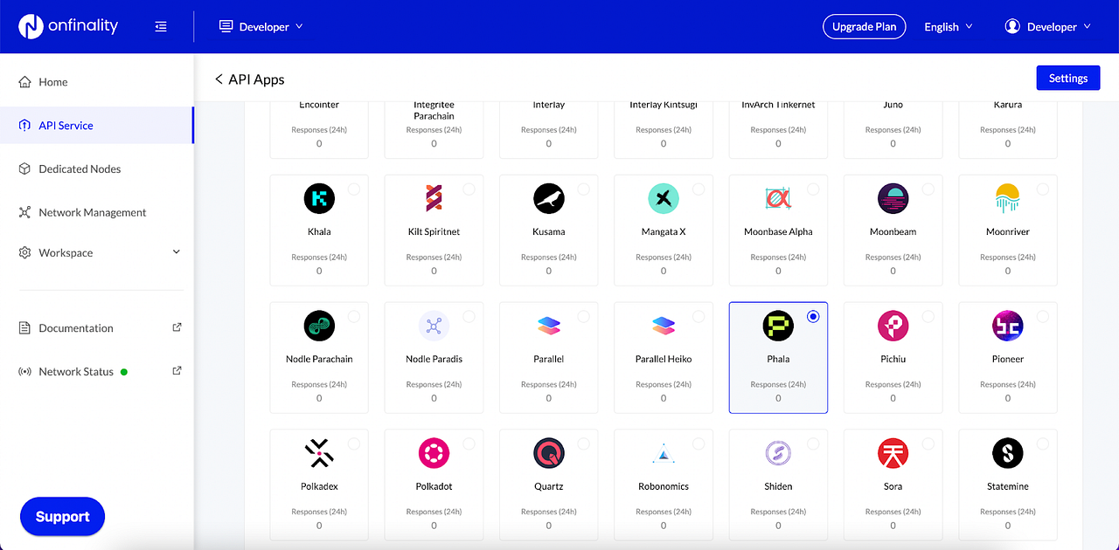
Task: Click the Quartz logo
Action: (x=549, y=454)
